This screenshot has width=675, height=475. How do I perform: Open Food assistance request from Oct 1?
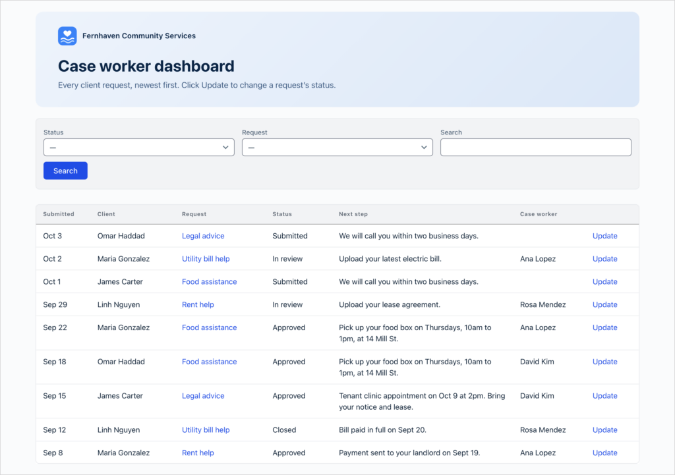point(209,281)
